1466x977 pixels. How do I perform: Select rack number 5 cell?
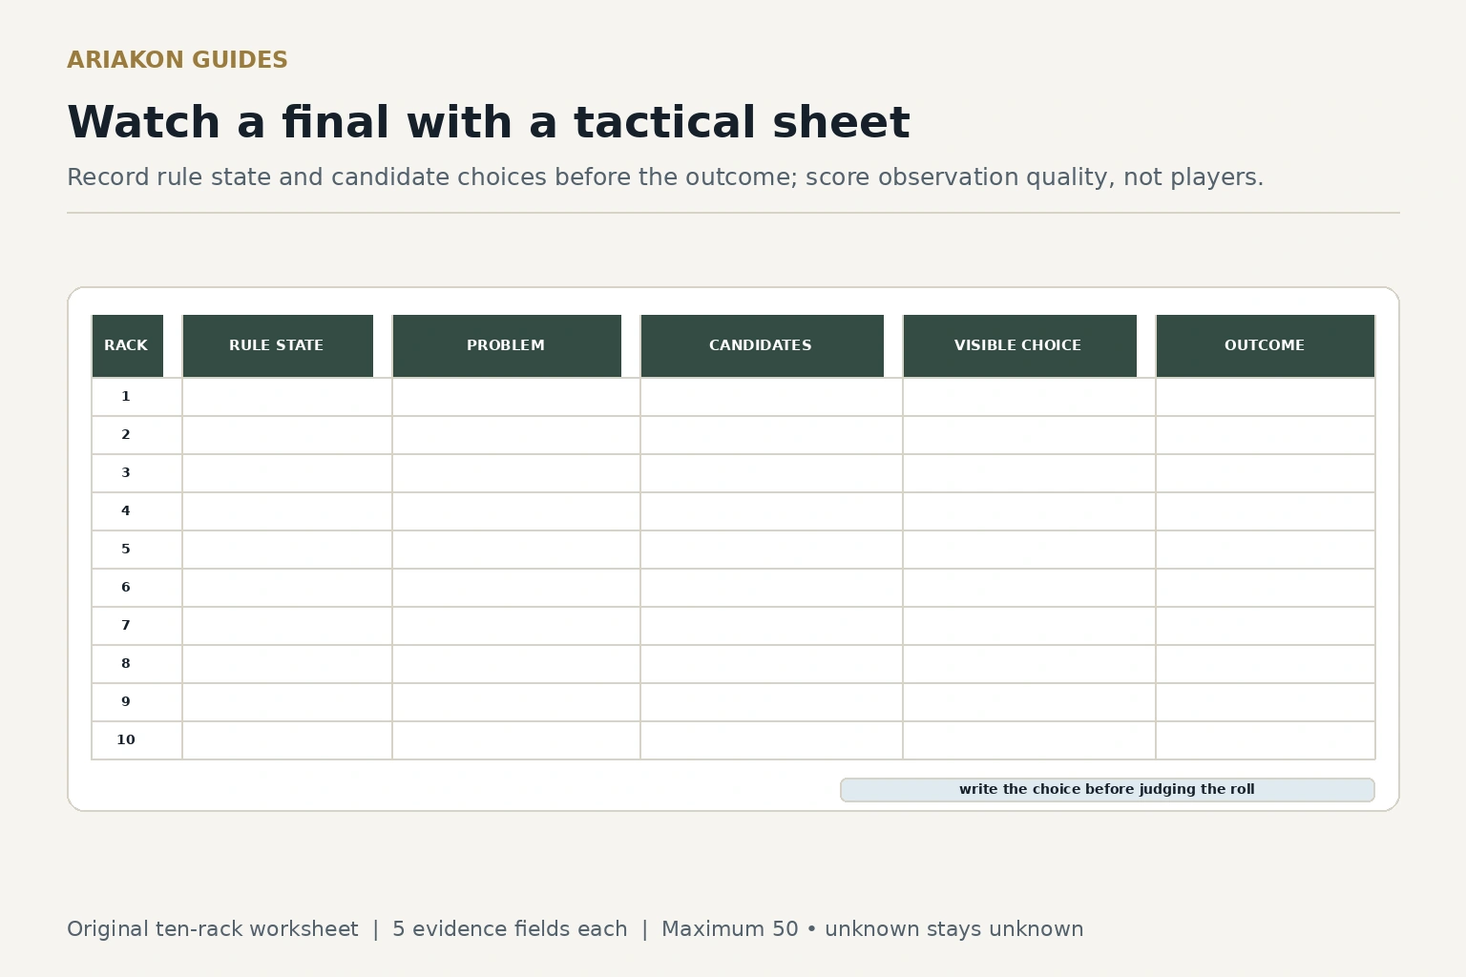click(x=136, y=550)
